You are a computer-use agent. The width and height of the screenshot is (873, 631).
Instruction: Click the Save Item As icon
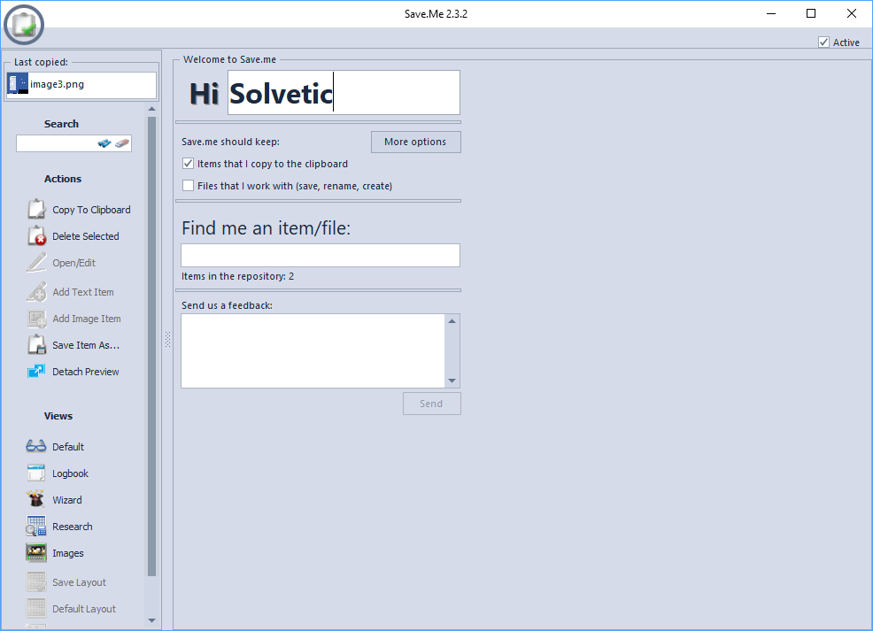coord(37,345)
